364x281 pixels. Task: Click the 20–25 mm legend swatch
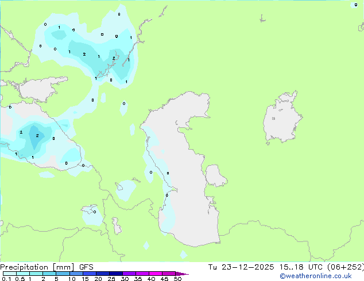click(103, 274)
